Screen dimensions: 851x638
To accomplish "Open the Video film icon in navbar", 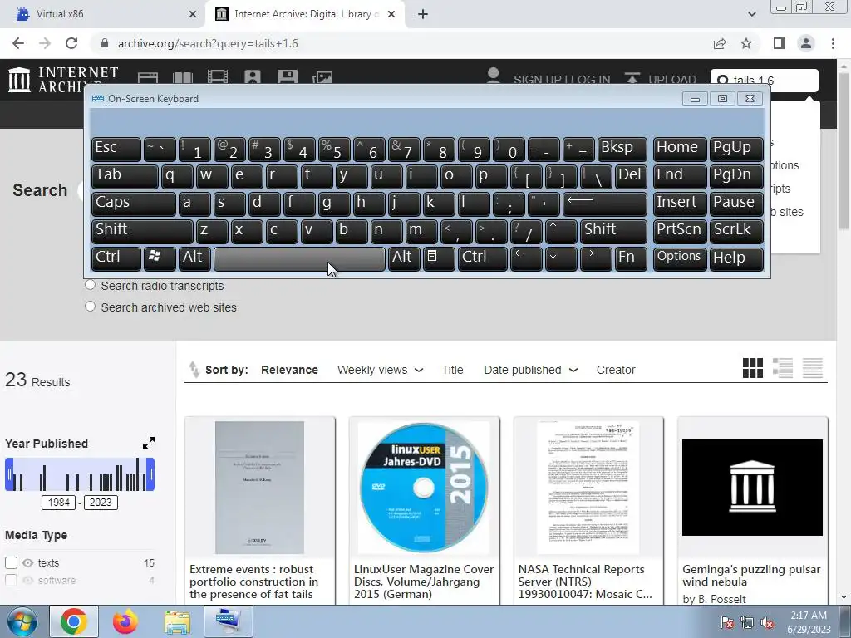I will click(218, 77).
